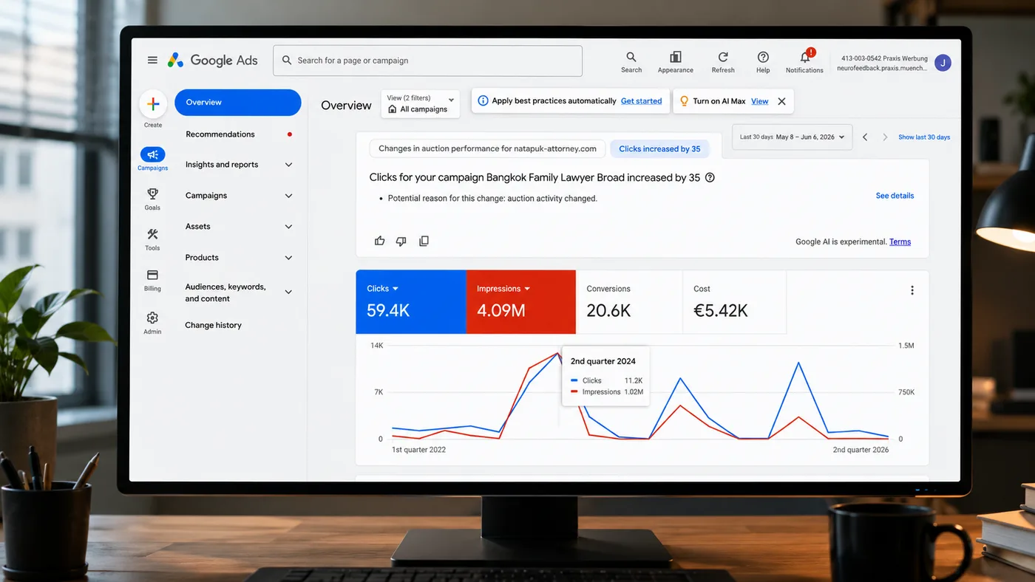Click the Google Ads logo
Image resolution: width=1035 pixels, height=582 pixels.
(212, 61)
